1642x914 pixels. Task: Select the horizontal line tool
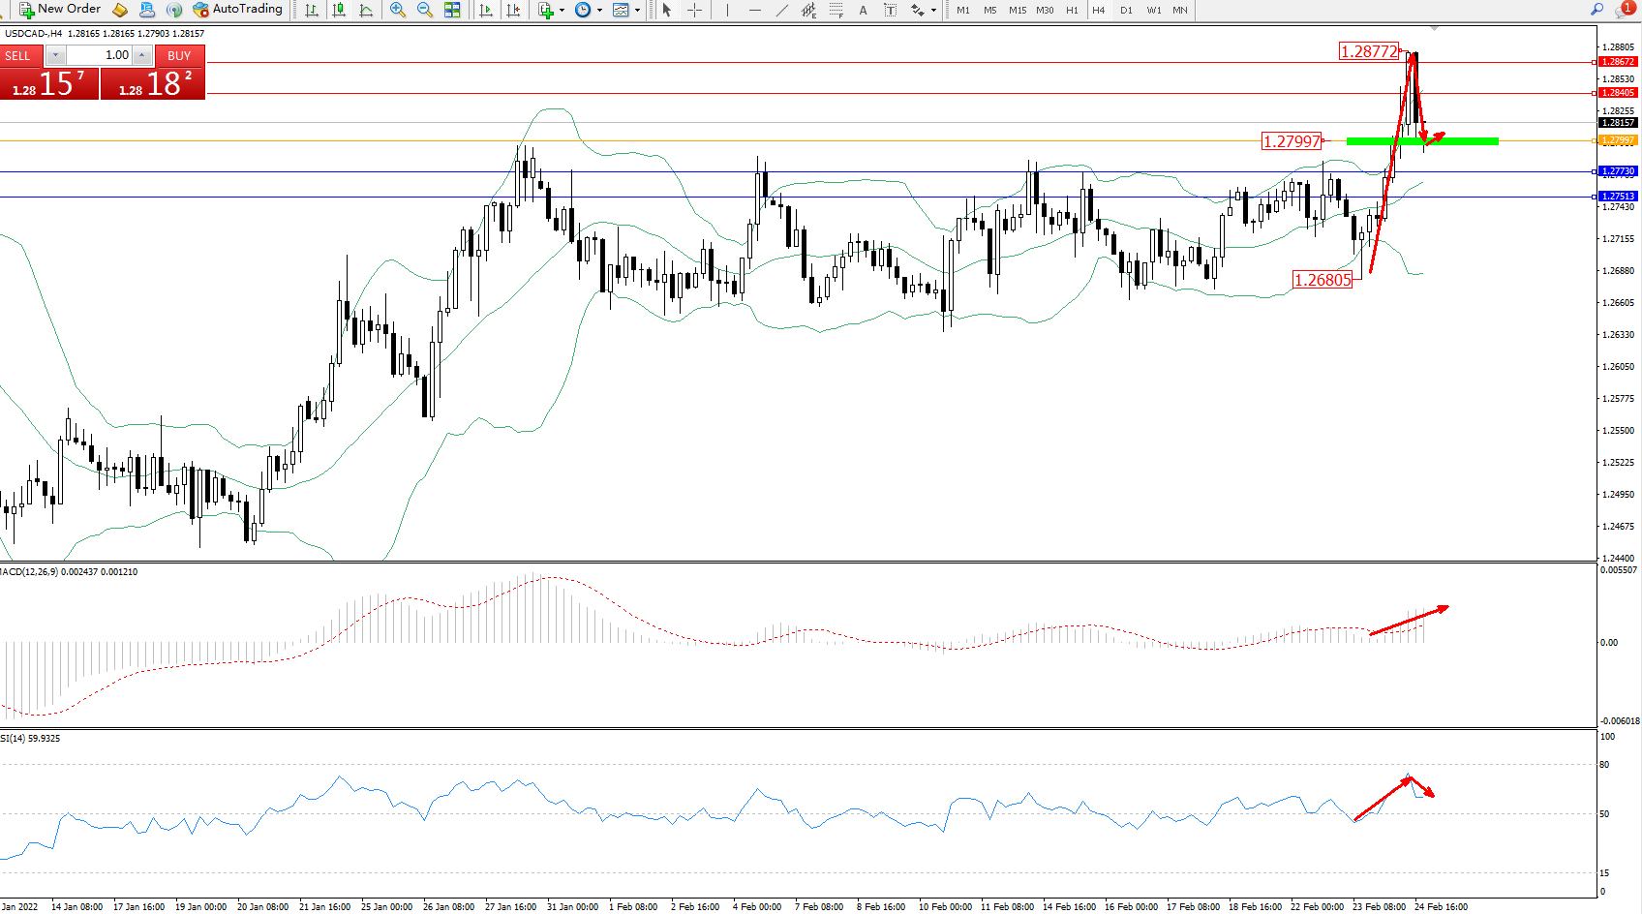[755, 10]
